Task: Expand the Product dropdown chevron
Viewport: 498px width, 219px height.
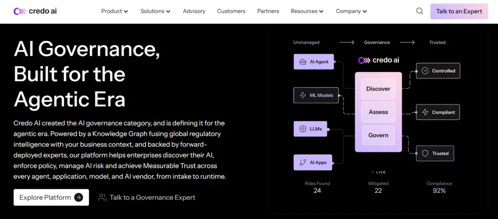Action: (126, 11)
